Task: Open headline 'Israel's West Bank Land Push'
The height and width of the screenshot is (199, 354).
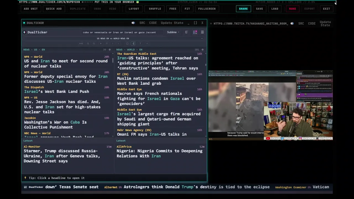Action: pos(56,91)
